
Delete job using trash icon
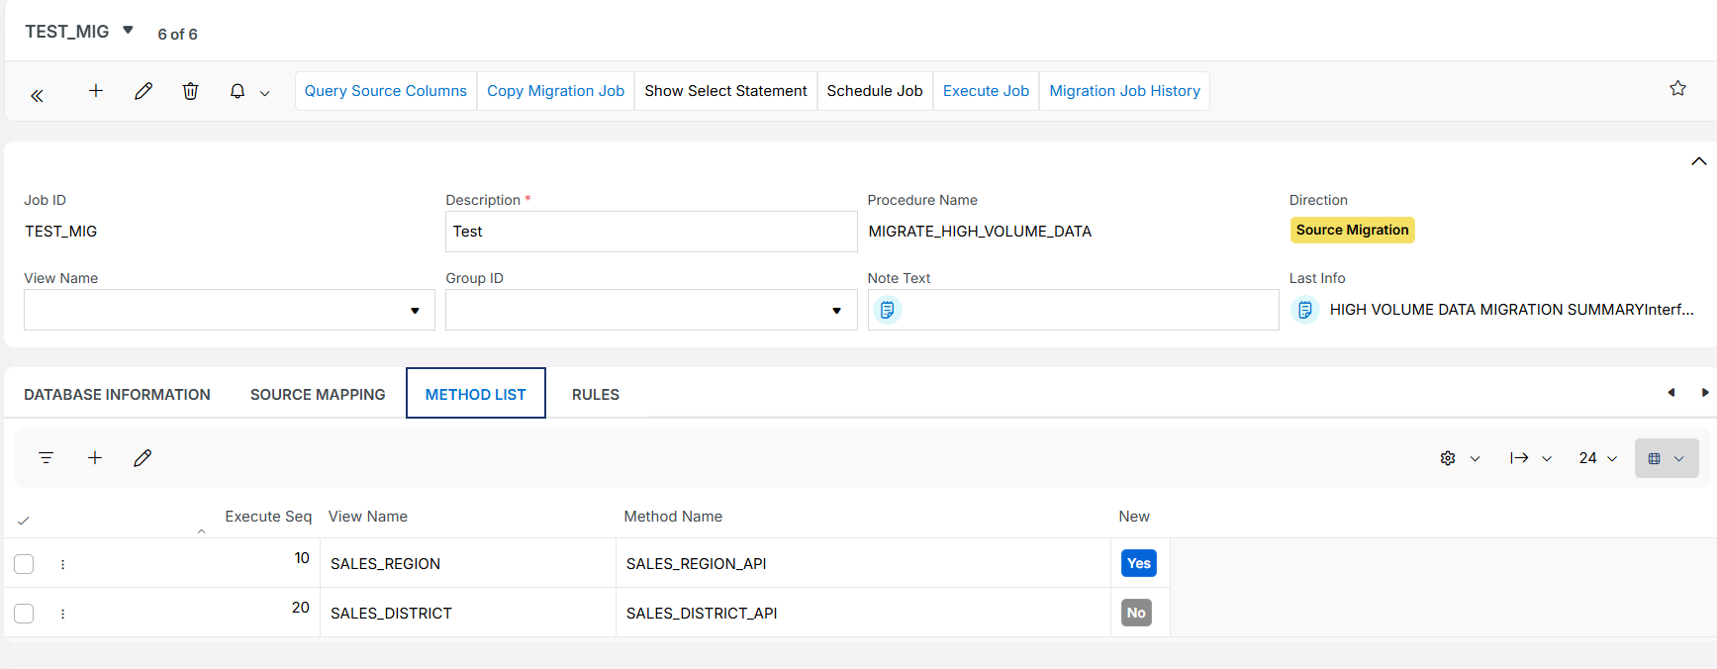pos(191,91)
